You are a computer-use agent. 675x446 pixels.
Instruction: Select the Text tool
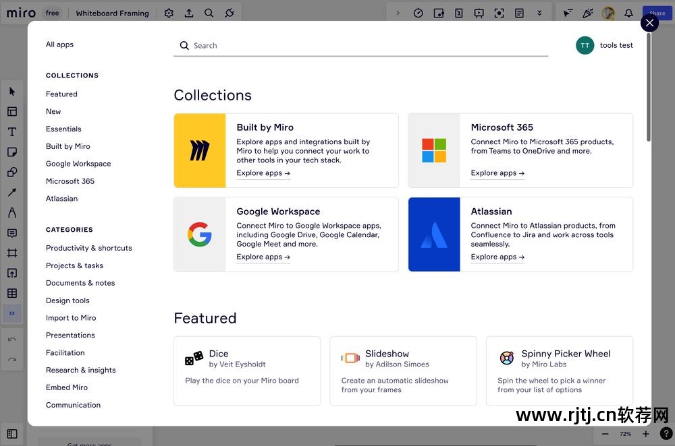[x=12, y=132]
